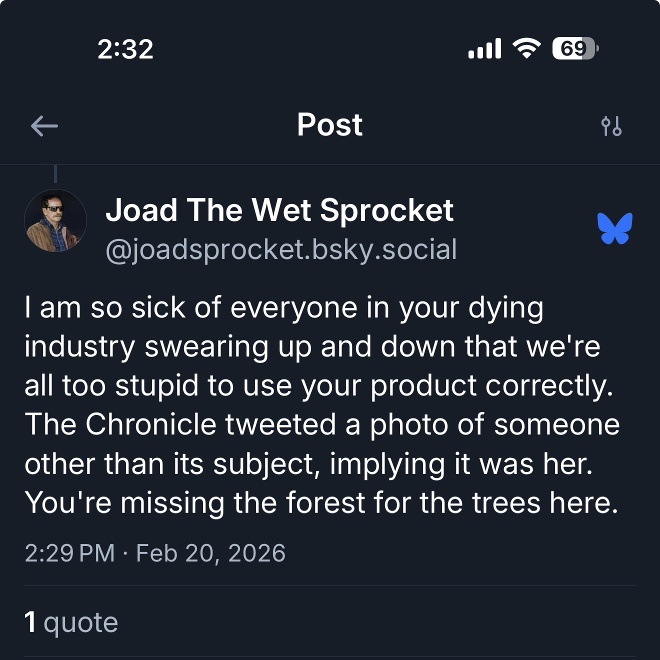
Task: Open Joad The Wet Sprocket's avatar
Action: (x=55, y=220)
